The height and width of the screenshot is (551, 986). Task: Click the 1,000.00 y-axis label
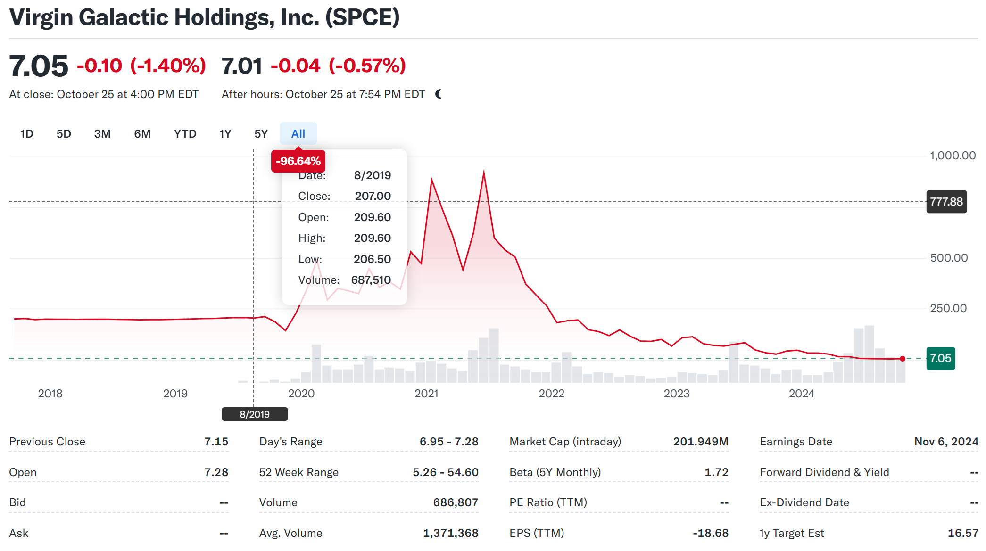pos(953,156)
